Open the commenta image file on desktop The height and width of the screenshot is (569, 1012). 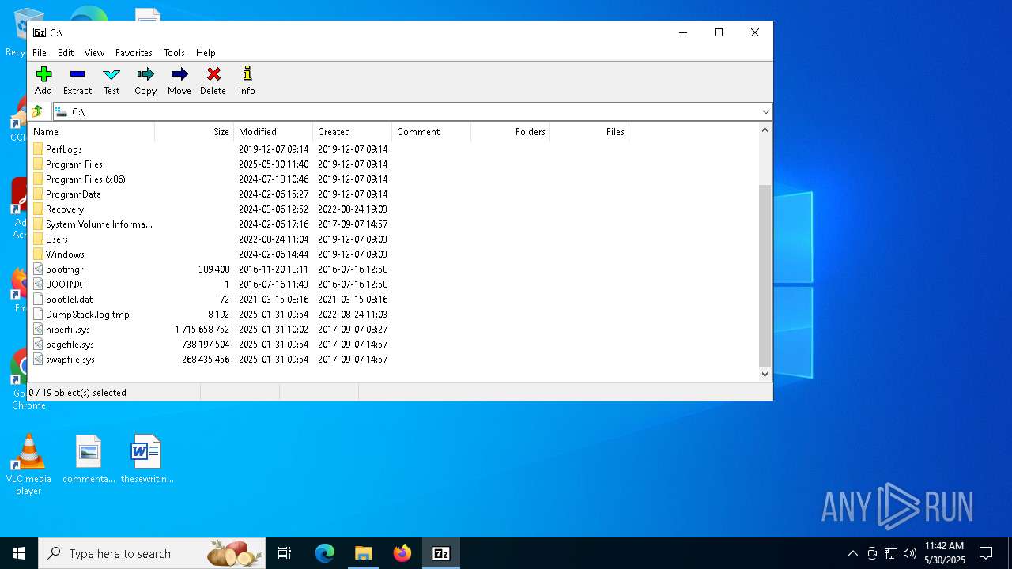pyautogui.click(x=89, y=459)
